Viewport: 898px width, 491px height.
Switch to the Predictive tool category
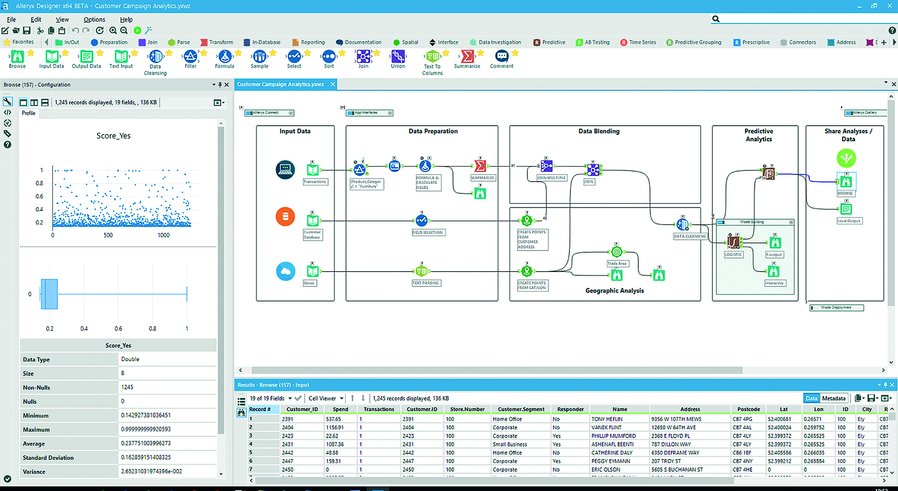tap(549, 42)
